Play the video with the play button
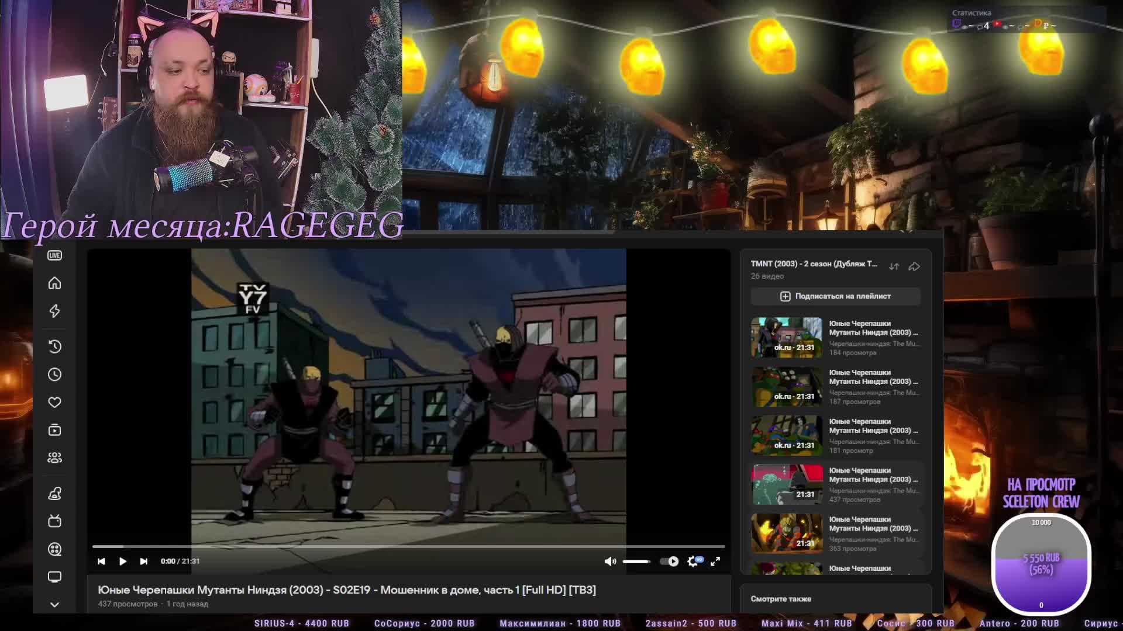Screen dimensions: 1123x631 [x=123, y=561]
